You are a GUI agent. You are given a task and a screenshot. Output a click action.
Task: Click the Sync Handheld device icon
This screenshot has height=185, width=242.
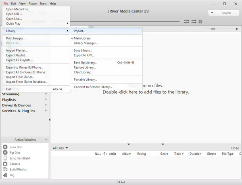[x=5, y=158]
